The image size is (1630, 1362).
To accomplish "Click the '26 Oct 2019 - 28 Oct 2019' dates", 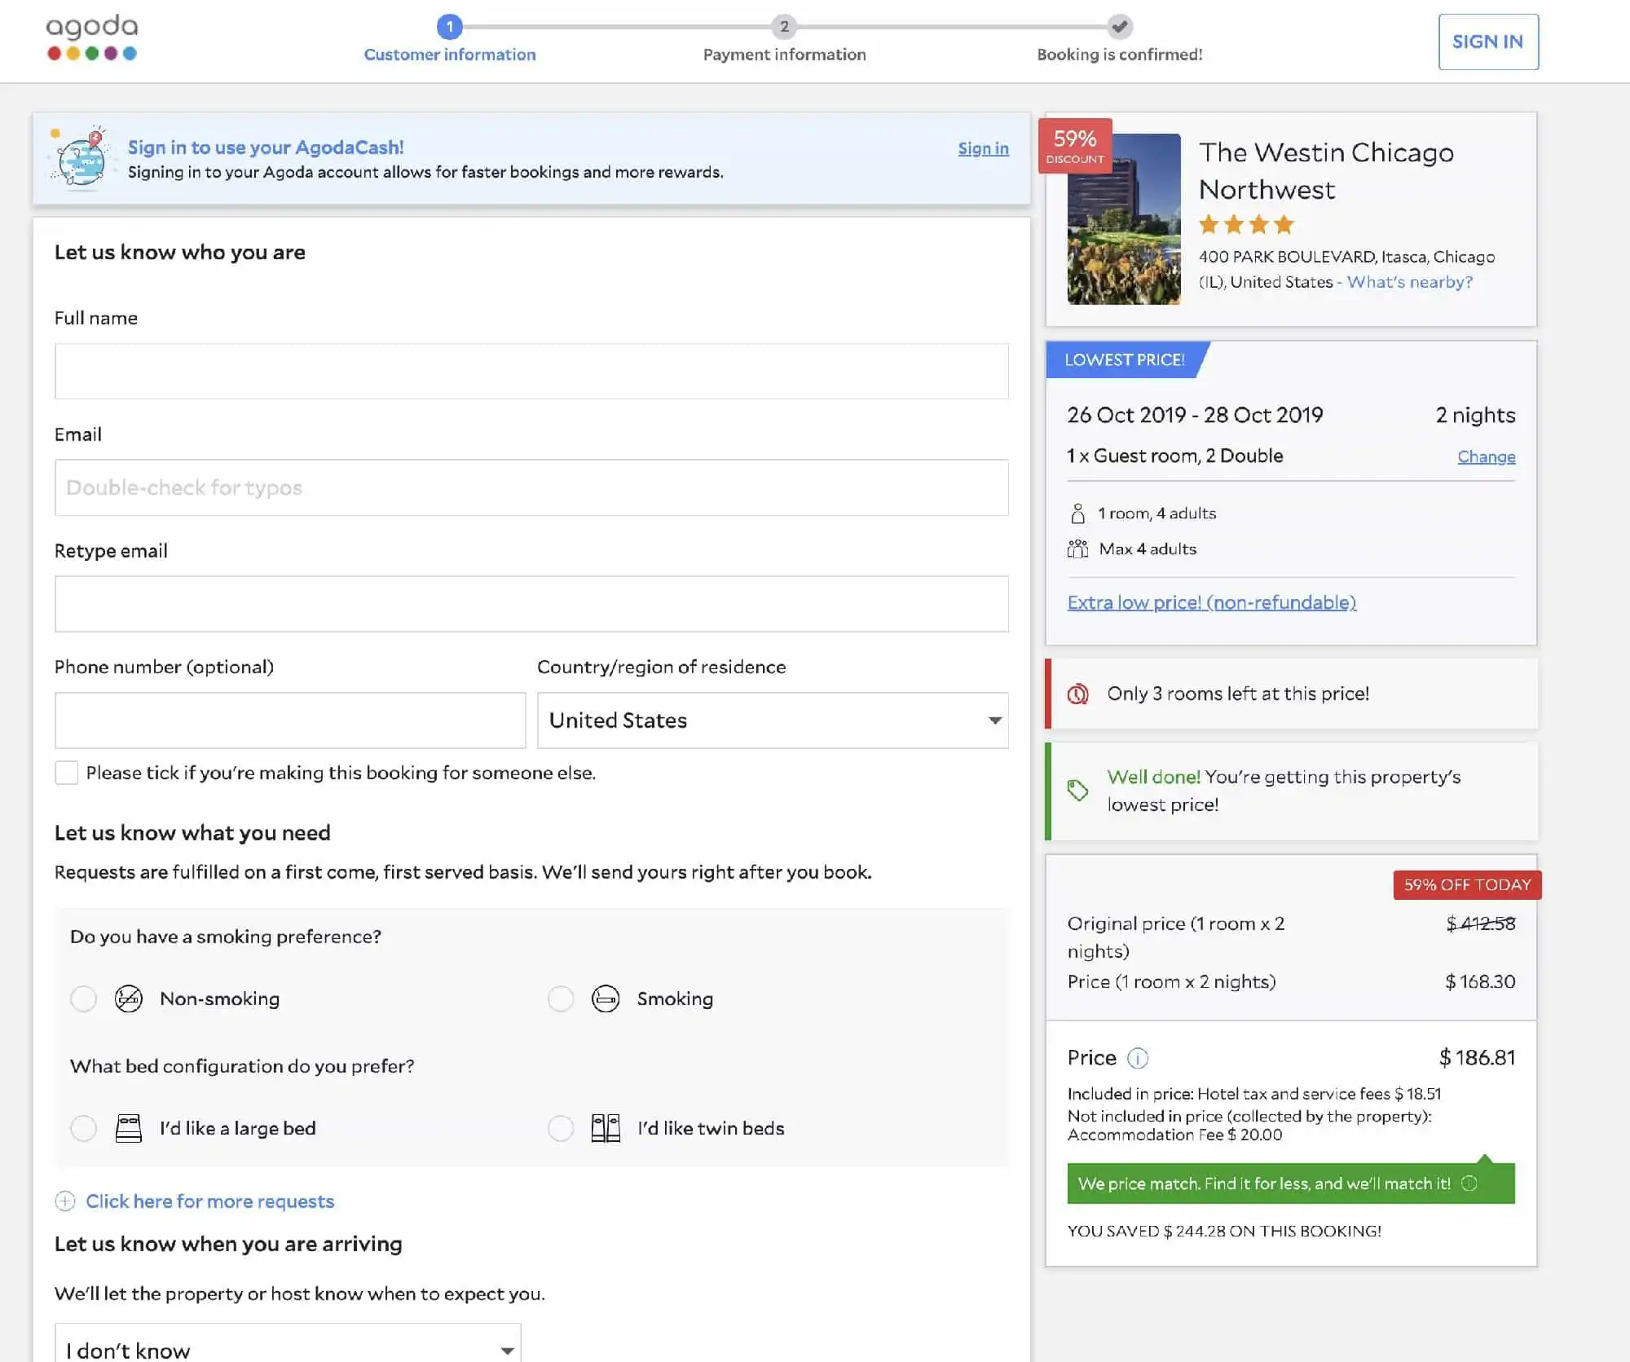I will coord(1195,415).
